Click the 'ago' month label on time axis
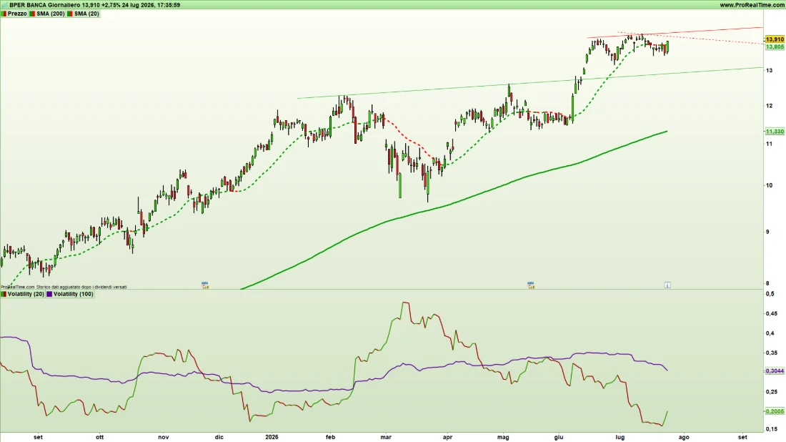 coord(684,437)
